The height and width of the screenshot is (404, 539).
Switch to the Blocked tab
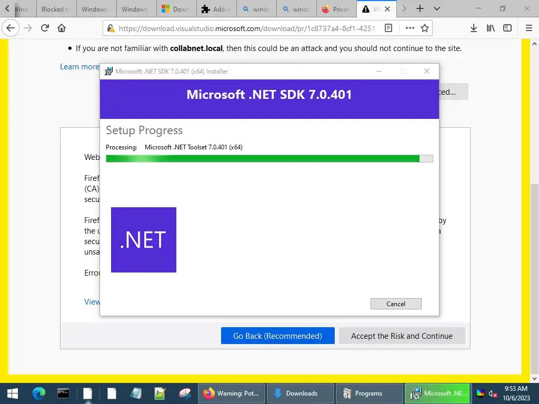[x=56, y=9]
